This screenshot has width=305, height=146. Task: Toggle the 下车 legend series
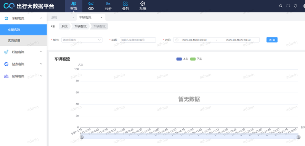[196, 59]
